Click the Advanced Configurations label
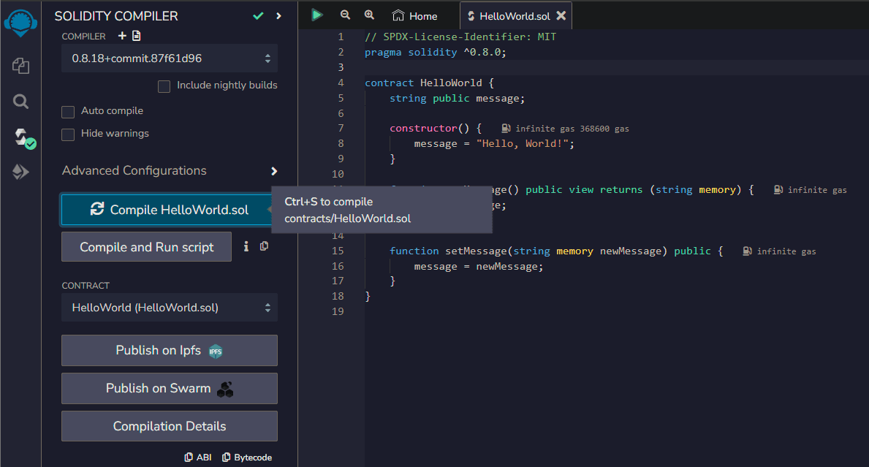The height and width of the screenshot is (467, 869). (x=134, y=170)
